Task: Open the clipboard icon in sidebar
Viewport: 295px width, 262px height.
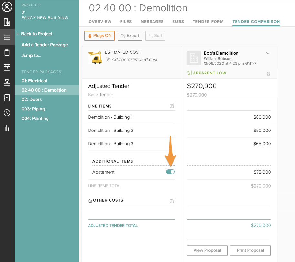Action: coord(7,52)
